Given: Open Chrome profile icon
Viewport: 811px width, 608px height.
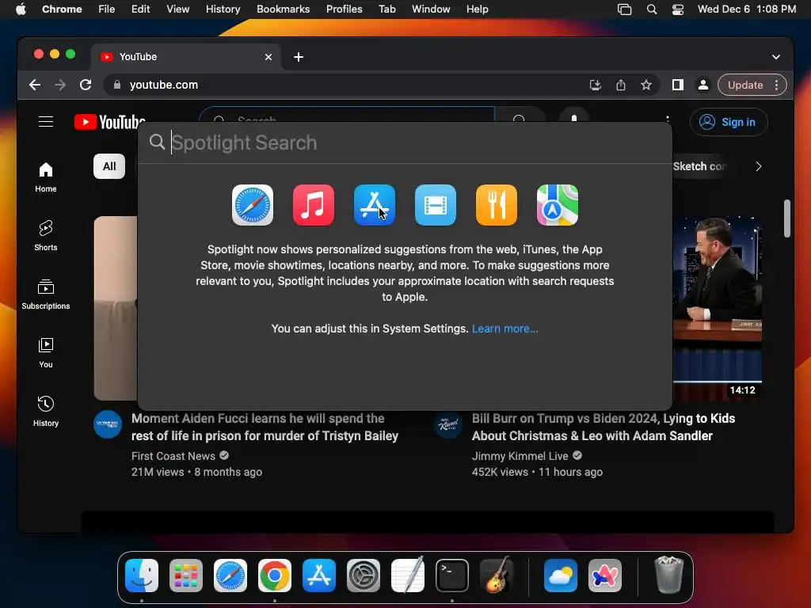Looking at the screenshot, I should tap(703, 85).
